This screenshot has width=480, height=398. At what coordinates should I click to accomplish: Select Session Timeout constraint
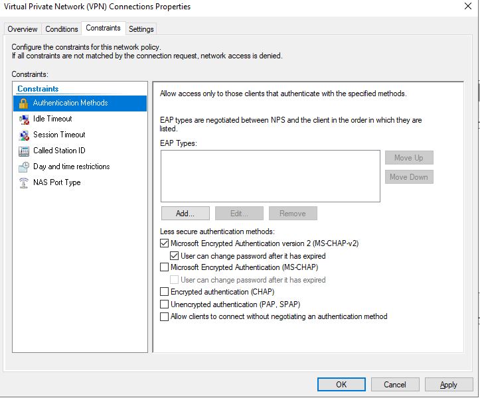80,135
